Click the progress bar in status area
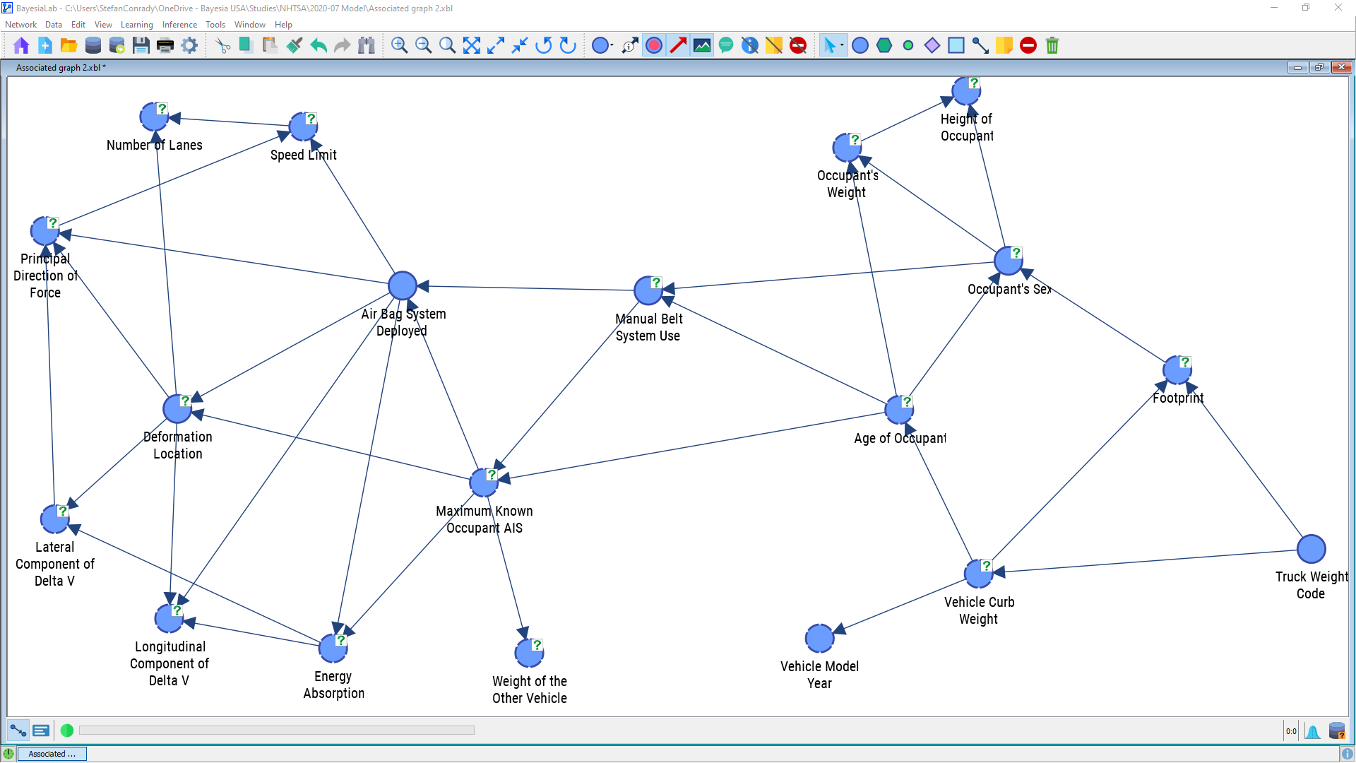 pyautogui.click(x=276, y=731)
